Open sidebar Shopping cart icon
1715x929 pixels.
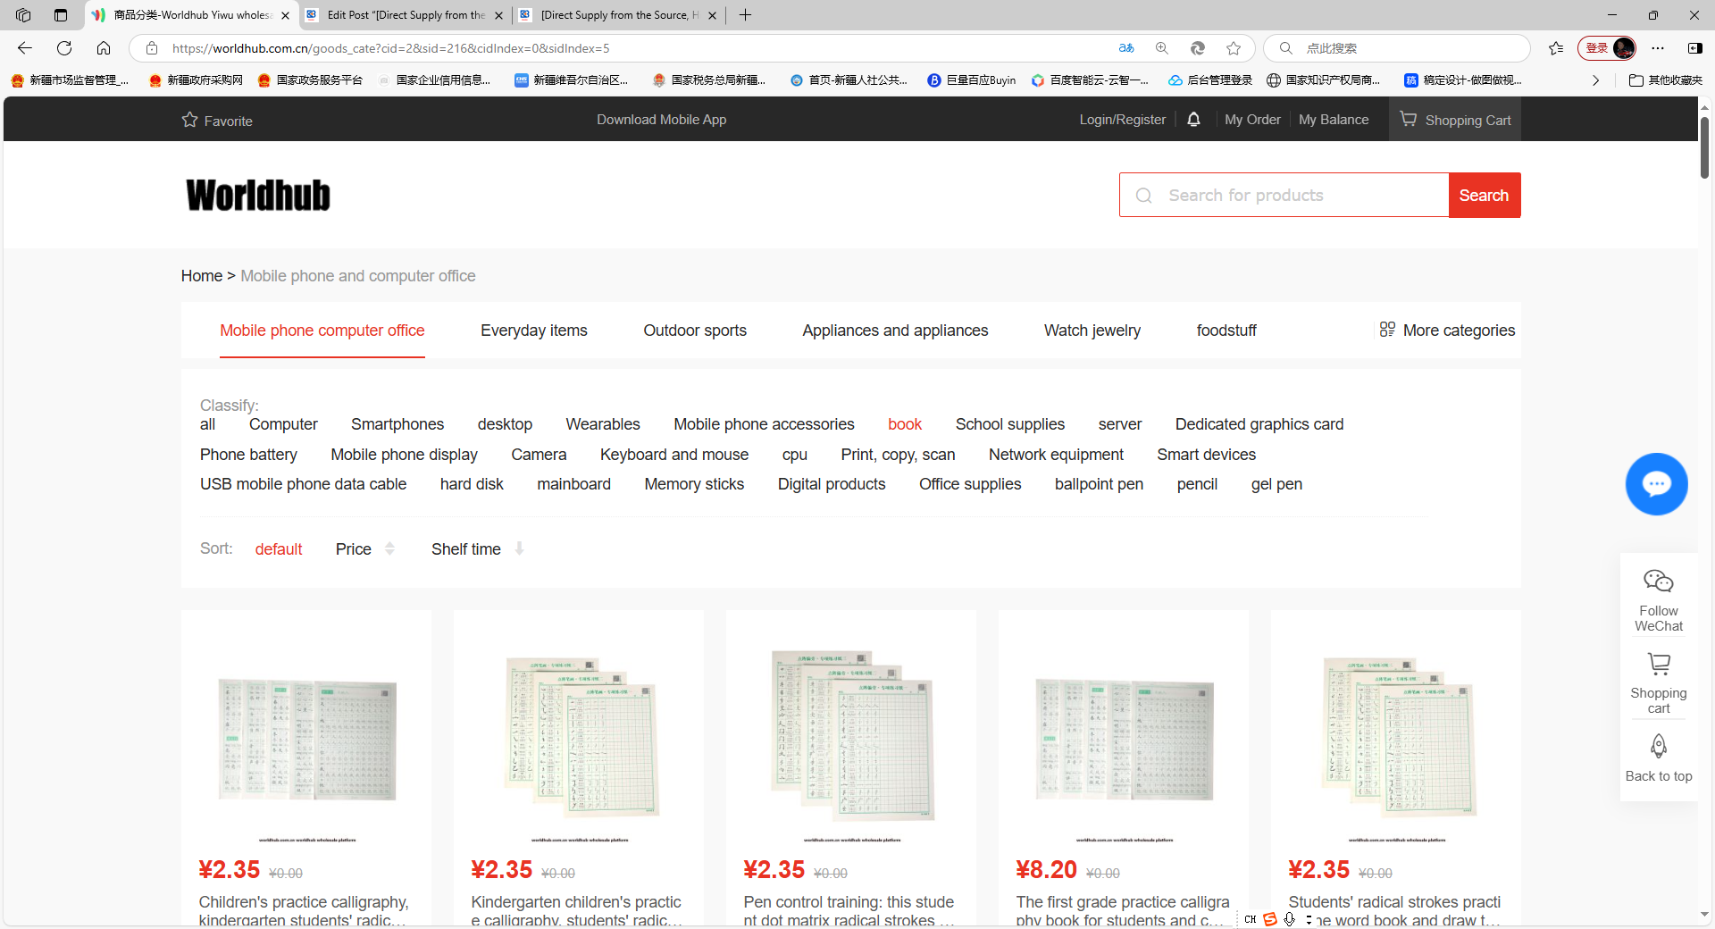click(x=1658, y=664)
